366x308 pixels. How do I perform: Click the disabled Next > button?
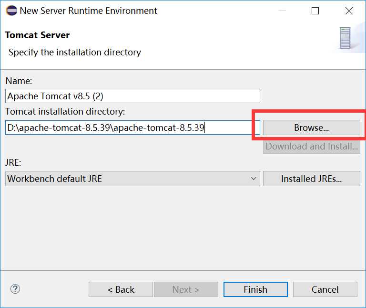186,289
